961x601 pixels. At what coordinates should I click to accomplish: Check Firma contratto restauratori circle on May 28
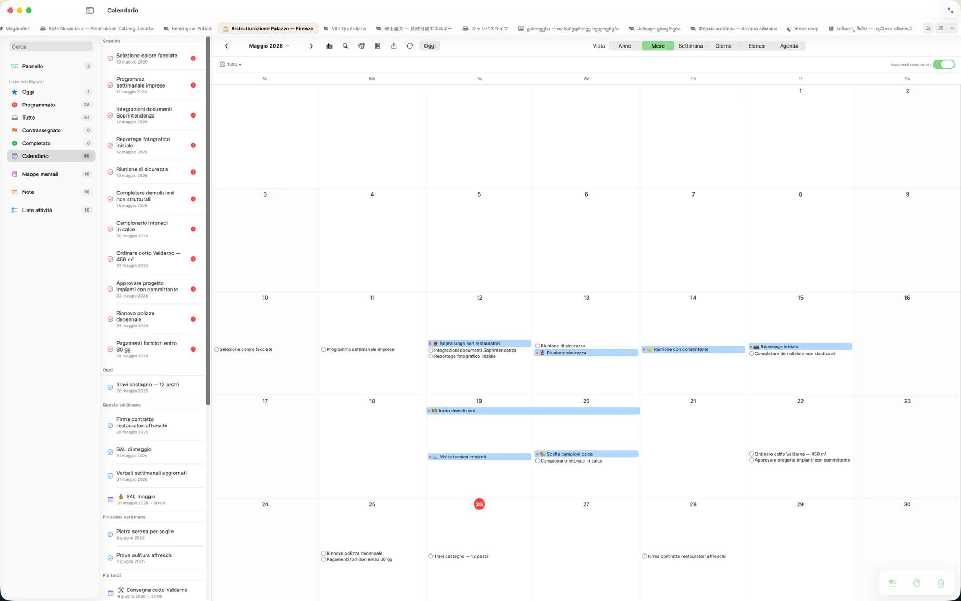pos(644,556)
